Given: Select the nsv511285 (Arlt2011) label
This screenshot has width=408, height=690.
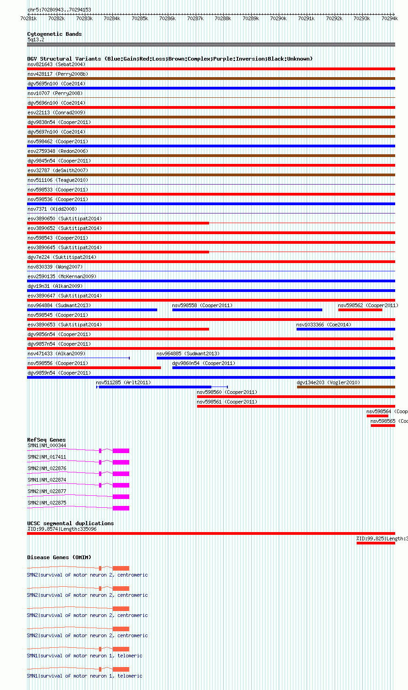Looking at the screenshot, I should tap(123, 383).
